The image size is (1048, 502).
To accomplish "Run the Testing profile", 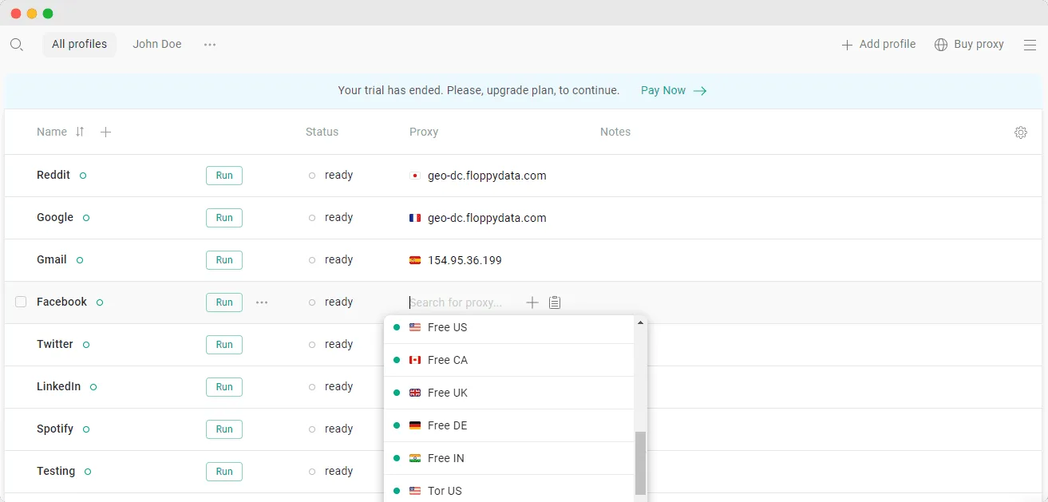I will [x=224, y=472].
